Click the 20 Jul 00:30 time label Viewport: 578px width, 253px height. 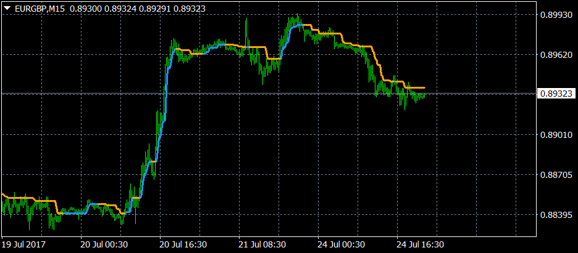pos(104,244)
